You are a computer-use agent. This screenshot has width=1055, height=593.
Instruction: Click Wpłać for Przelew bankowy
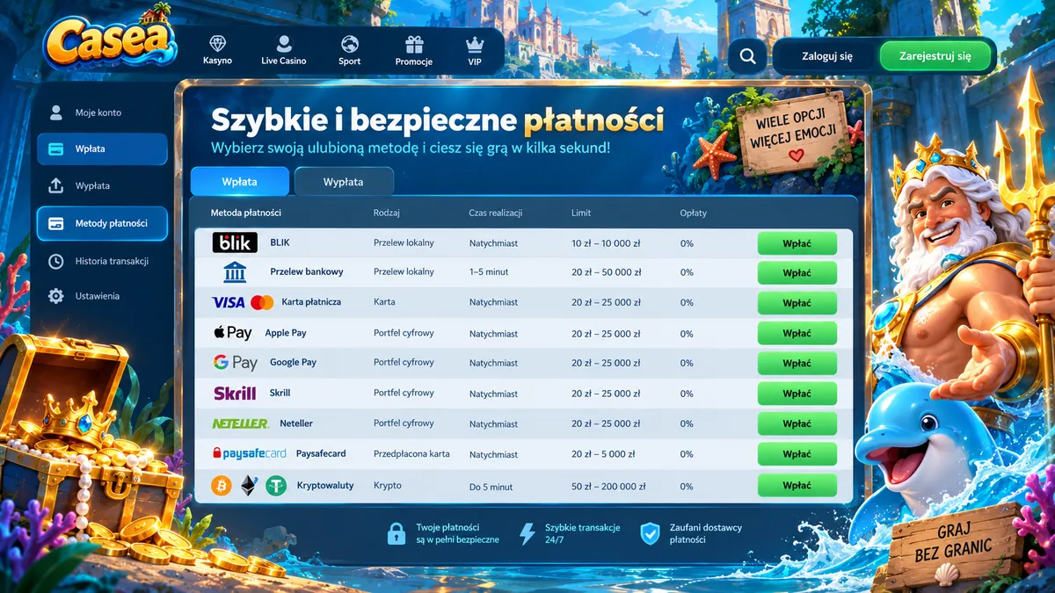click(x=797, y=272)
